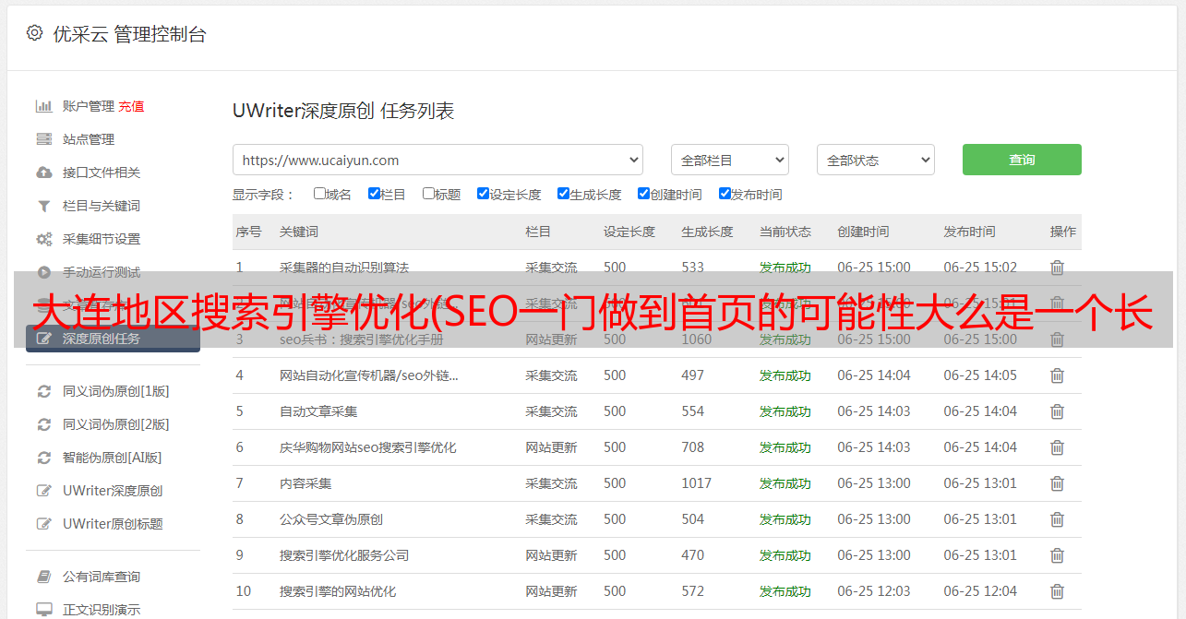Click the refresh icon beside 同义词伪原创[1版]
1186x619 pixels.
(43, 391)
